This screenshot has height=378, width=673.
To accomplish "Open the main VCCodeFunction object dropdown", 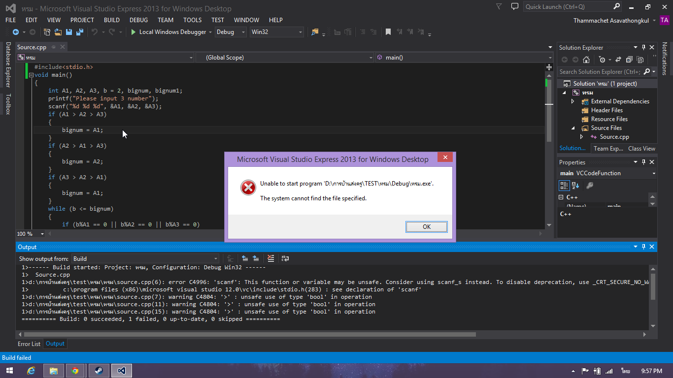I will [607, 173].
